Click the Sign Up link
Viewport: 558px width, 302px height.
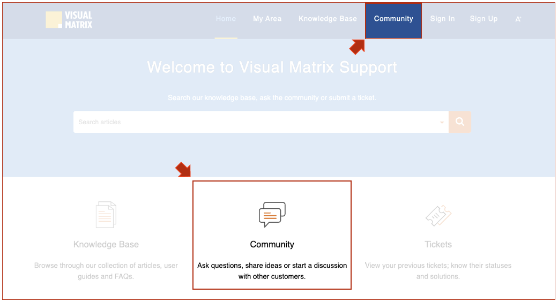[483, 19]
